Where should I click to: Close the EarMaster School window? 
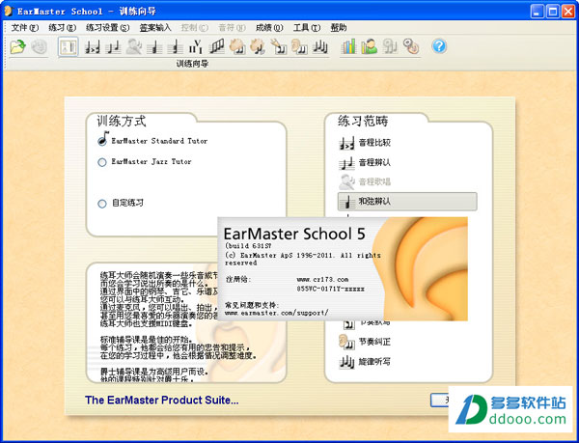tap(568, 12)
